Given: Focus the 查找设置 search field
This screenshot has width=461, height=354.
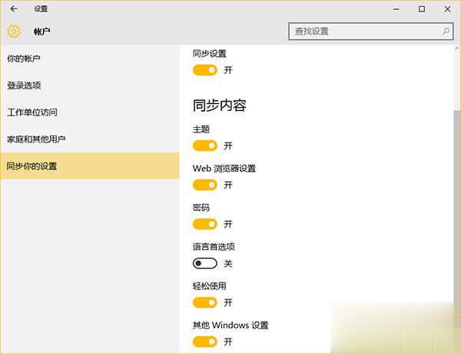Looking at the screenshot, I should click(370, 32).
